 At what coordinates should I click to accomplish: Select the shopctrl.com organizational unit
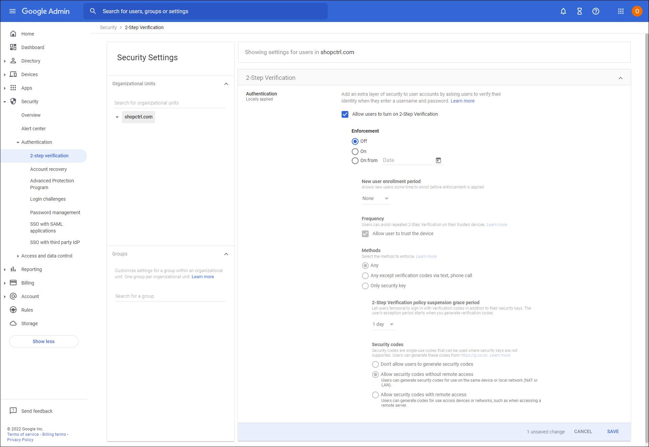pos(138,117)
